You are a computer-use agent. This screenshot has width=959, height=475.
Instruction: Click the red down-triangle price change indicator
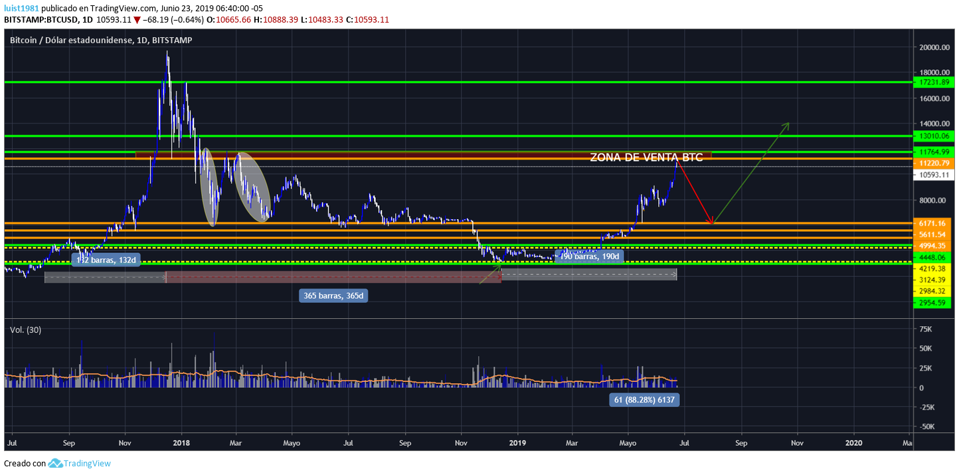pos(137,20)
